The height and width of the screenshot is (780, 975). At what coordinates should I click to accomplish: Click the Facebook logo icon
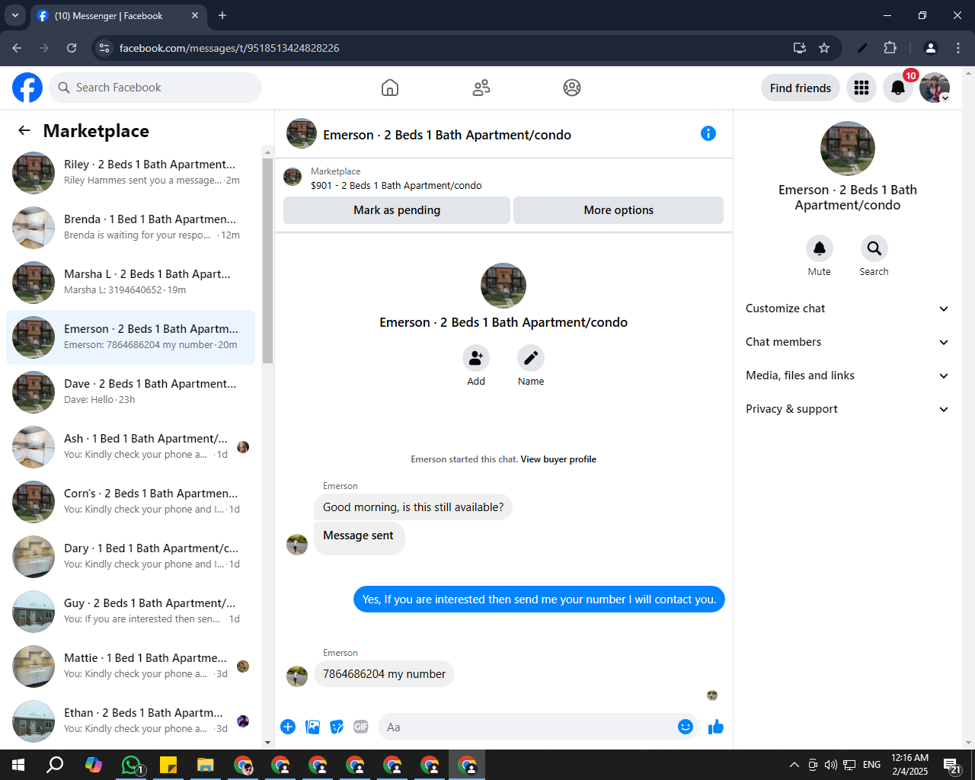coord(27,88)
